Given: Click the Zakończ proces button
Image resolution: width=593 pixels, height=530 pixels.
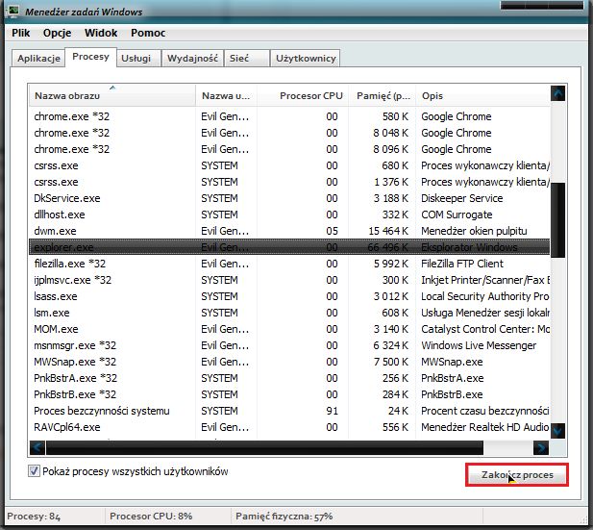Looking at the screenshot, I should [x=517, y=475].
